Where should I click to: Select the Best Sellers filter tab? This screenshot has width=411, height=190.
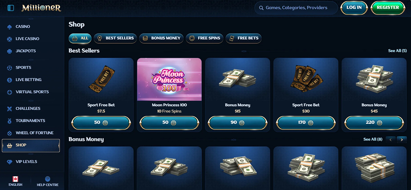115,38
